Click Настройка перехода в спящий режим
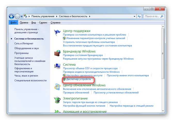This screenshot has width=173, height=121. pos(131,106)
